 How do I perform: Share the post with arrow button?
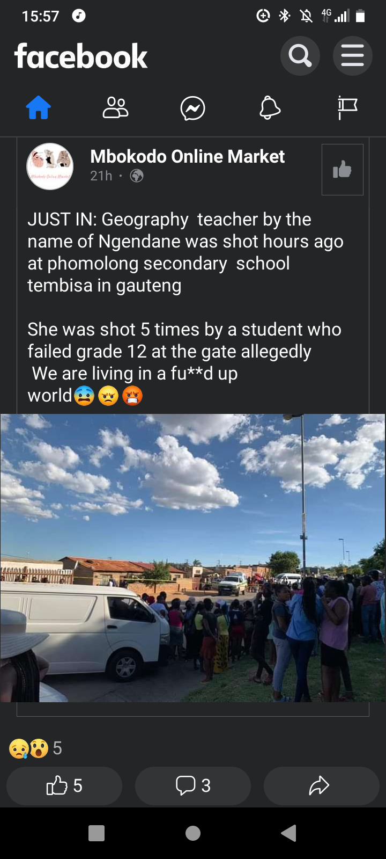pos(322,785)
